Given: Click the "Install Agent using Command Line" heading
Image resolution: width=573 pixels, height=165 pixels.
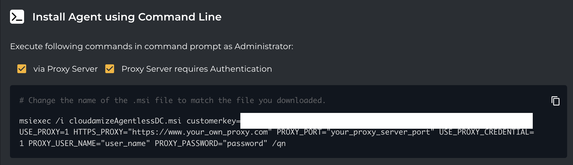Looking at the screenshot, I should tap(127, 17).
